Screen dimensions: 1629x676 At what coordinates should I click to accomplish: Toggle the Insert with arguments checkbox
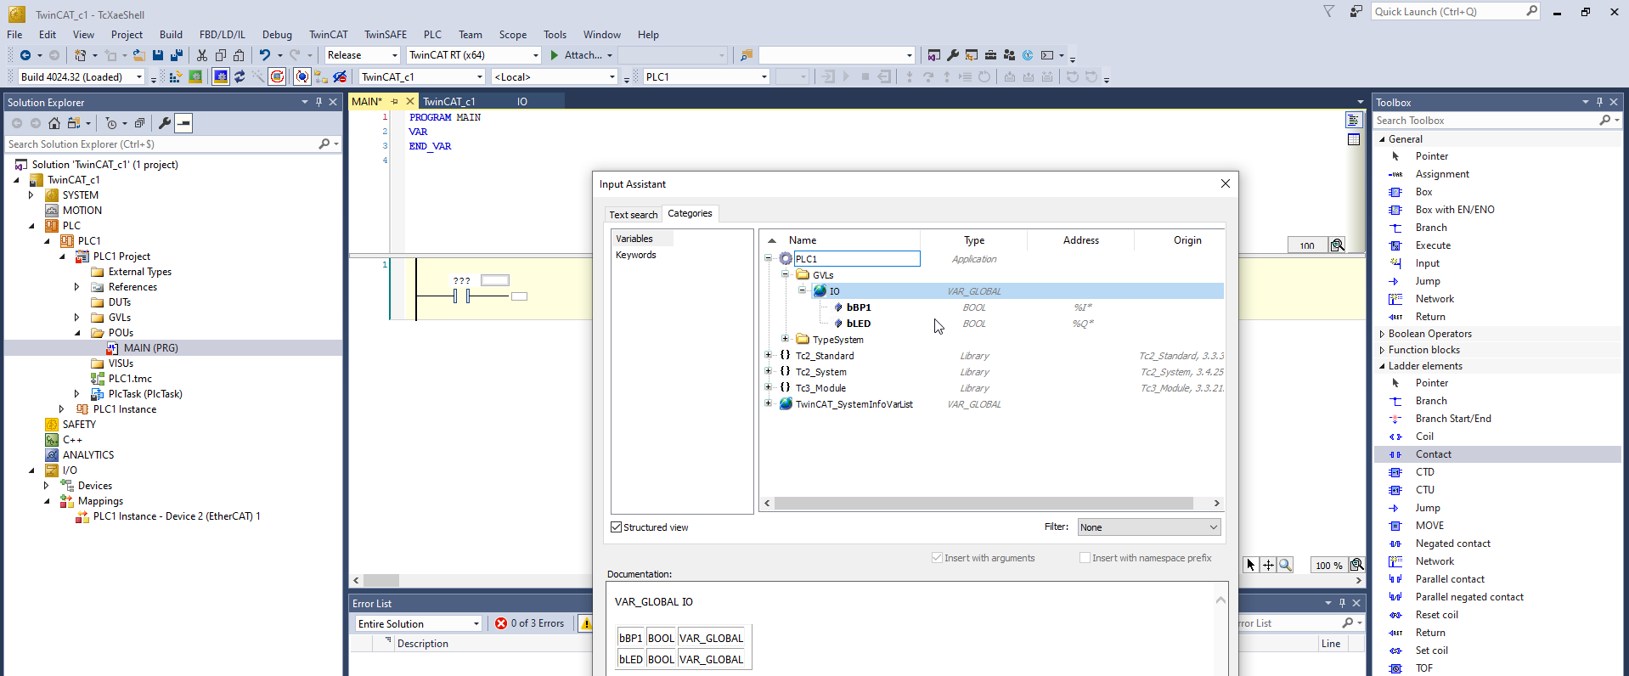pos(937,558)
